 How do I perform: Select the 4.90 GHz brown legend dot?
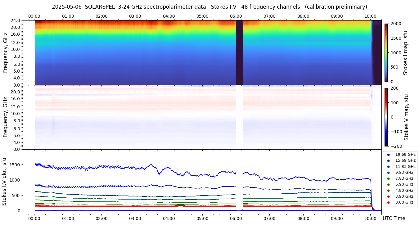click(x=388, y=191)
